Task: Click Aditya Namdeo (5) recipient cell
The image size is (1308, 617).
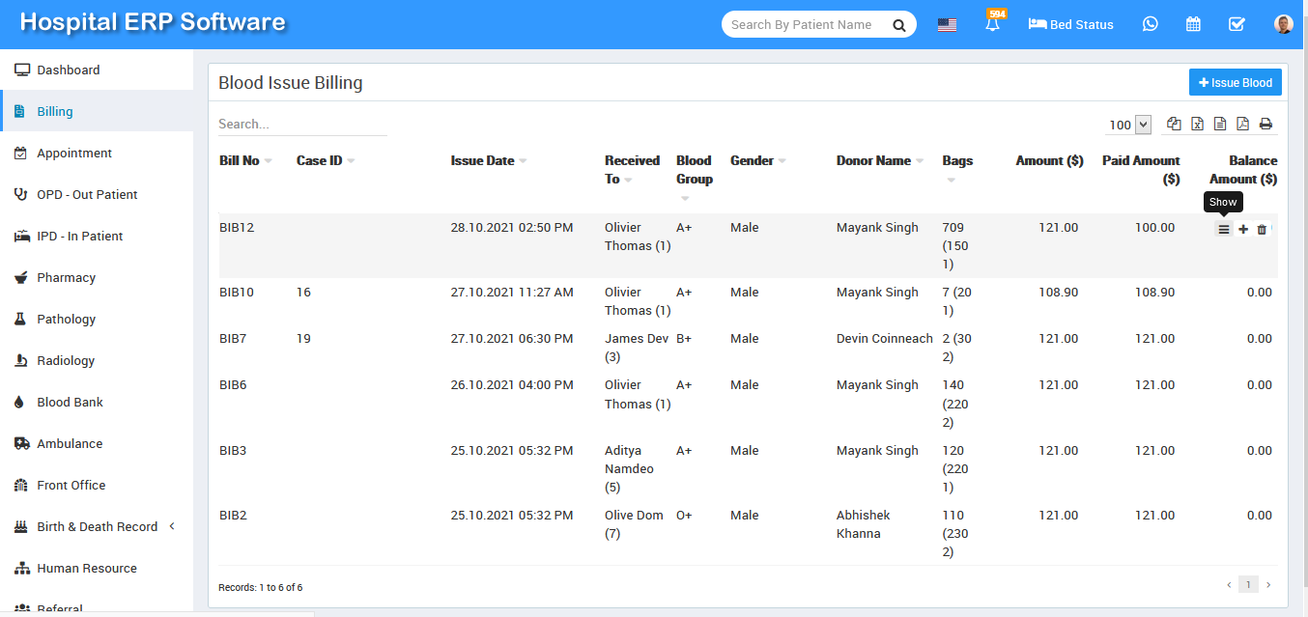Action: pyautogui.click(x=630, y=469)
